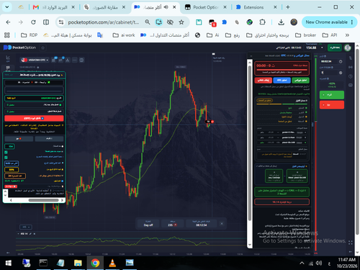Switch to the مقارنة الصور browser tab

coord(104,7)
